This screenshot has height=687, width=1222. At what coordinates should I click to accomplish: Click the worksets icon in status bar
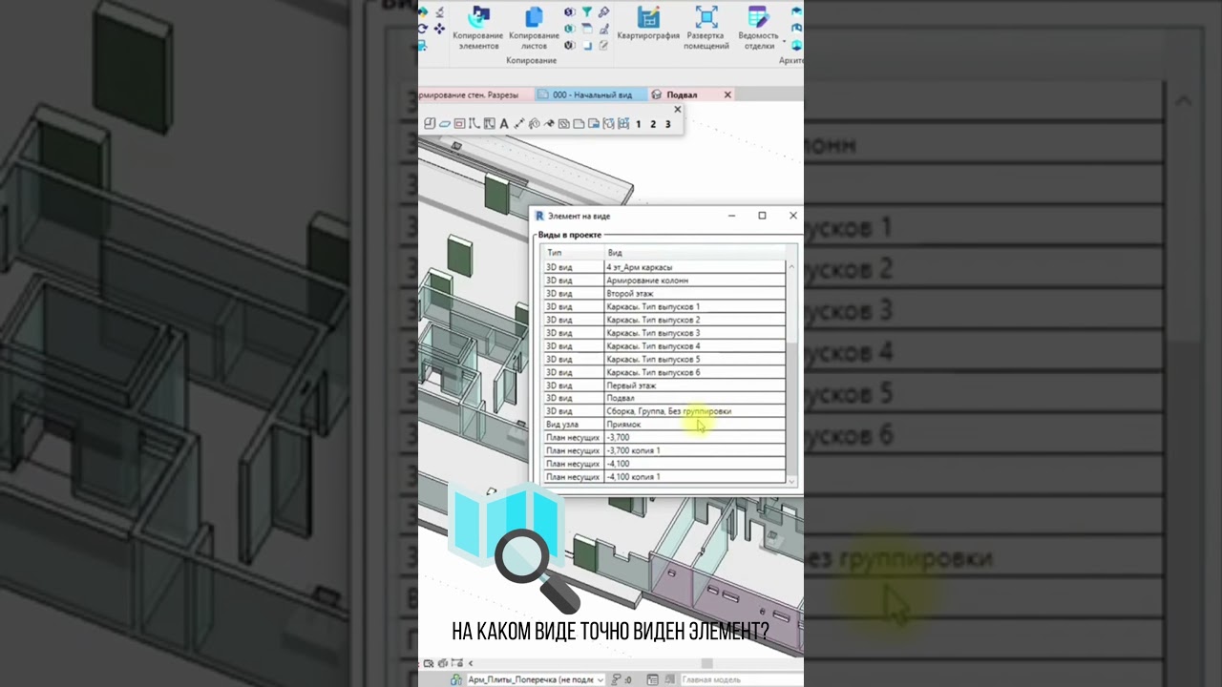tap(454, 679)
